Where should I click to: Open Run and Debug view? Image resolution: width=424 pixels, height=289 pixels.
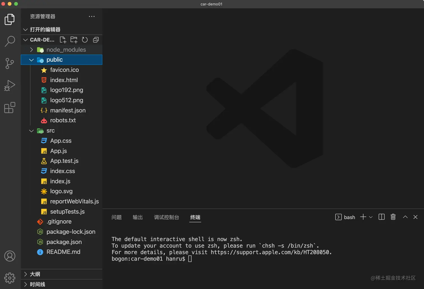(10, 85)
